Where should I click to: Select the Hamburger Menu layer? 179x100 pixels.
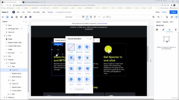coord(13,29)
